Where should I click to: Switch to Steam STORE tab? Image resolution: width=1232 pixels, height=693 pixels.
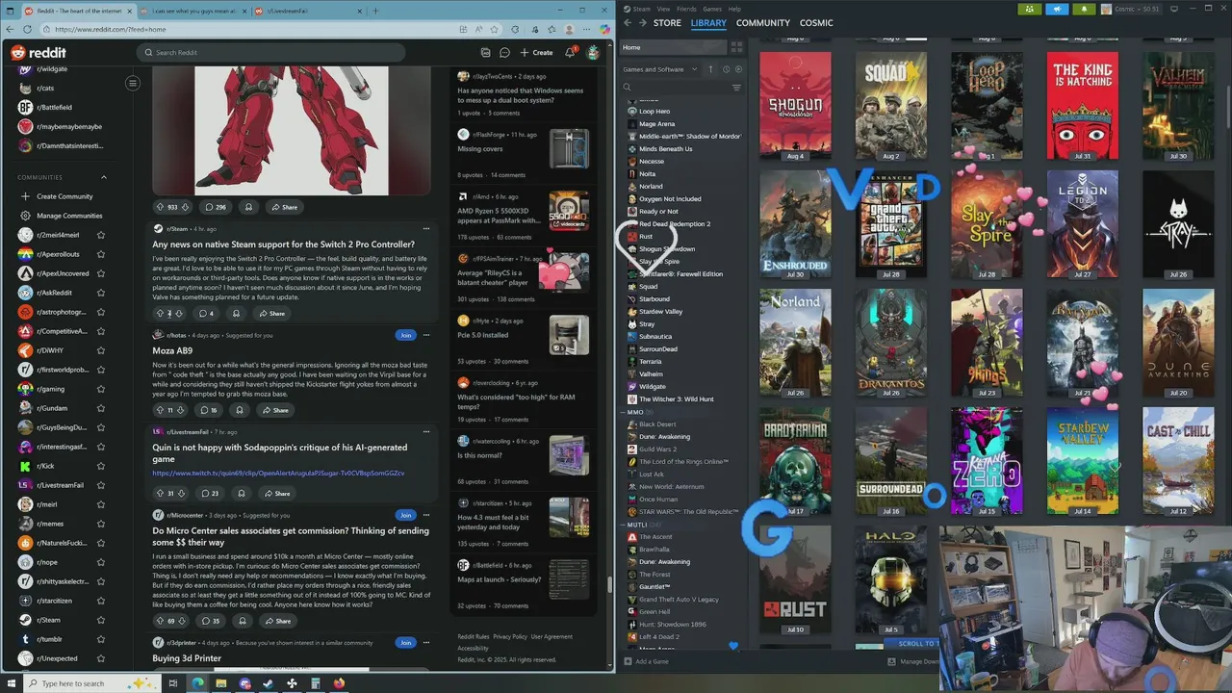coord(667,23)
